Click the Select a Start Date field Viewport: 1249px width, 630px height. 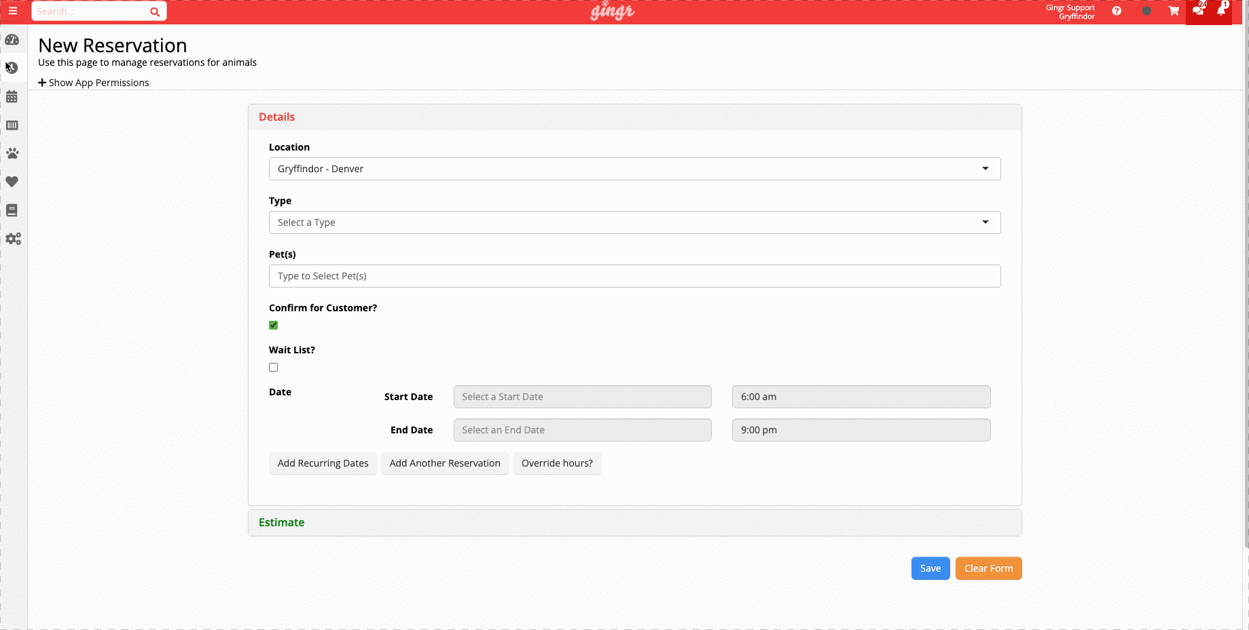(x=582, y=397)
